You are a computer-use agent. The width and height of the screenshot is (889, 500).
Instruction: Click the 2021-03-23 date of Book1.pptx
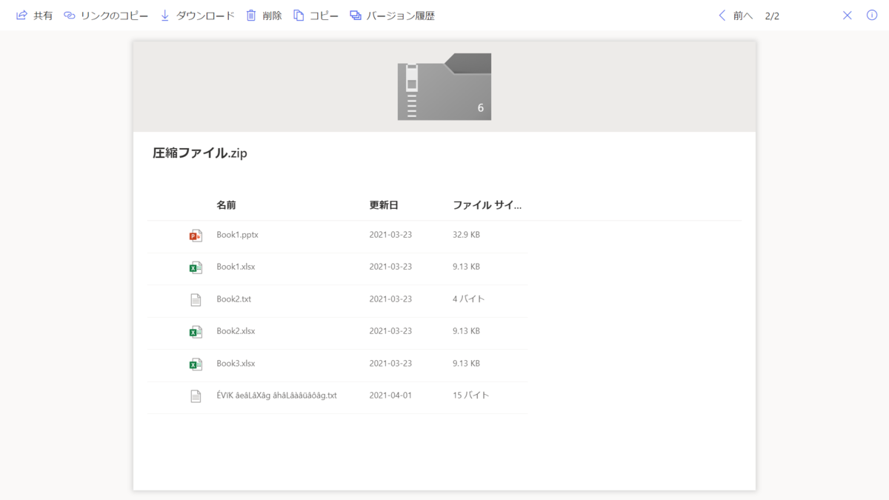coord(390,235)
